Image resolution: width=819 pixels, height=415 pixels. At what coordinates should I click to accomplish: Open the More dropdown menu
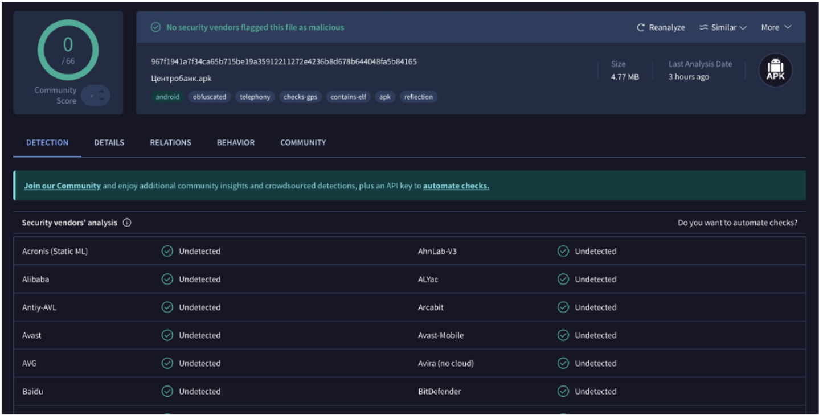click(776, 27)
